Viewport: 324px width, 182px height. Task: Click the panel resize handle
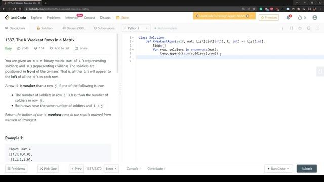[x=120, y=89]
